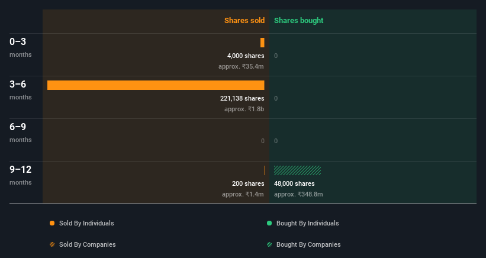Click the 0–3 months row label
This screenshot has height=258, width=486.
pyautogui.click(x=21, y=47)
